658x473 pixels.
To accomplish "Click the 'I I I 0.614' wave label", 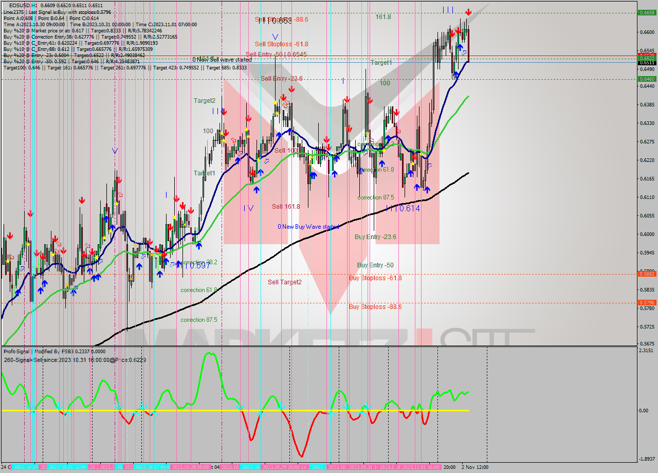I will coord(403,208).
